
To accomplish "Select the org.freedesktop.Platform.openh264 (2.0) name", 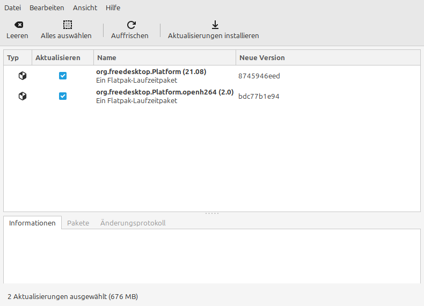I will pos(165,92).
